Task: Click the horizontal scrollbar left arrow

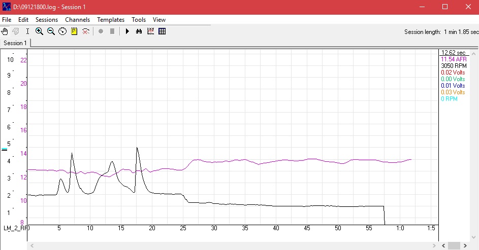Action: (x=31, y=246)
